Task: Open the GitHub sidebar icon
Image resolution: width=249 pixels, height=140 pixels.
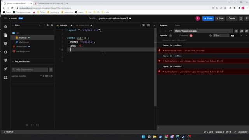Action: 5,60
